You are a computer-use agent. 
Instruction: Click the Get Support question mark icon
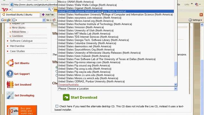tap(10, 74)
